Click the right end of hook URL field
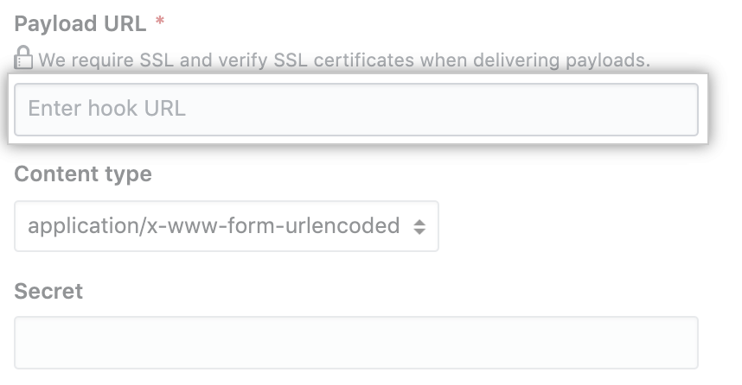742x385 pixels. click(x=675, y=110)
